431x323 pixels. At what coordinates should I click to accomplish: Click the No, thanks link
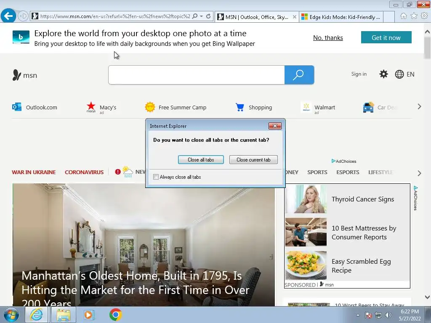328,37
